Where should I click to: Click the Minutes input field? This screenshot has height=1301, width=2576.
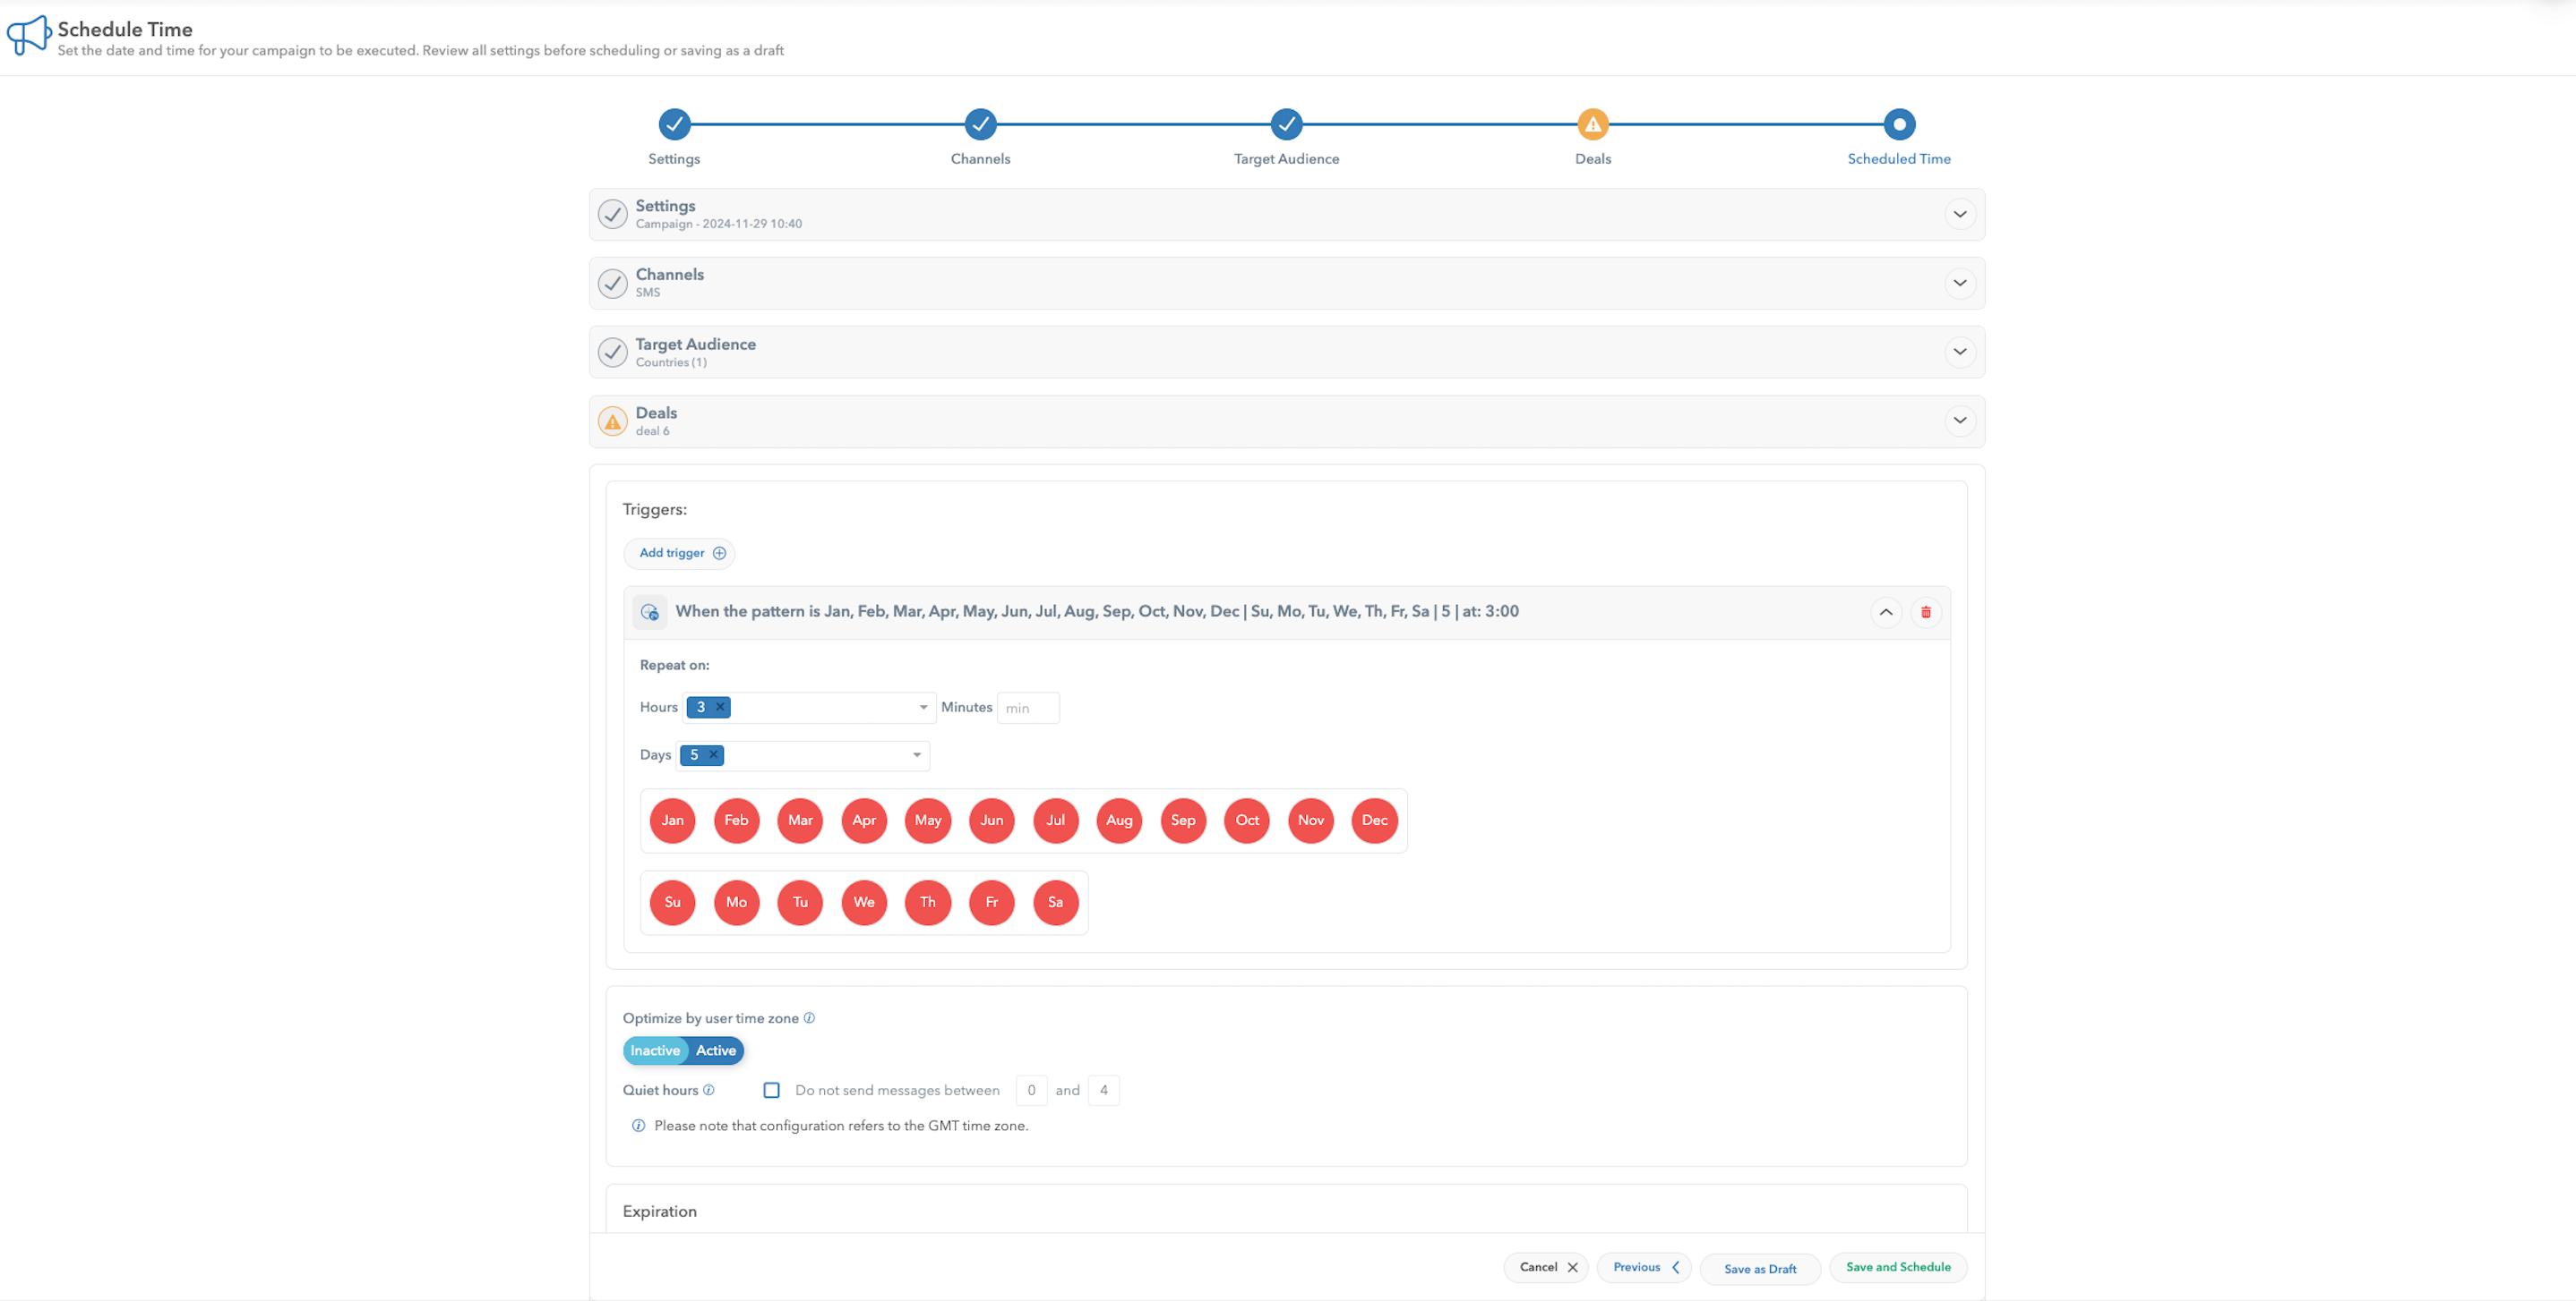1027,708
